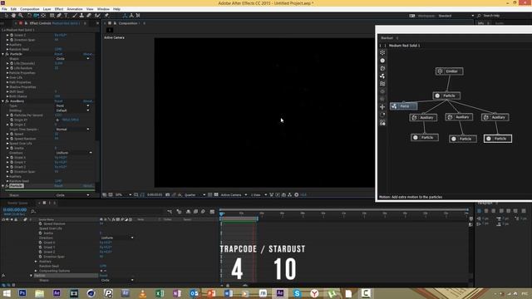Select the Rotation tool in toolbar
Image resolution: width=532 pixels, height=299 pixels.
(x=29, y=16)
